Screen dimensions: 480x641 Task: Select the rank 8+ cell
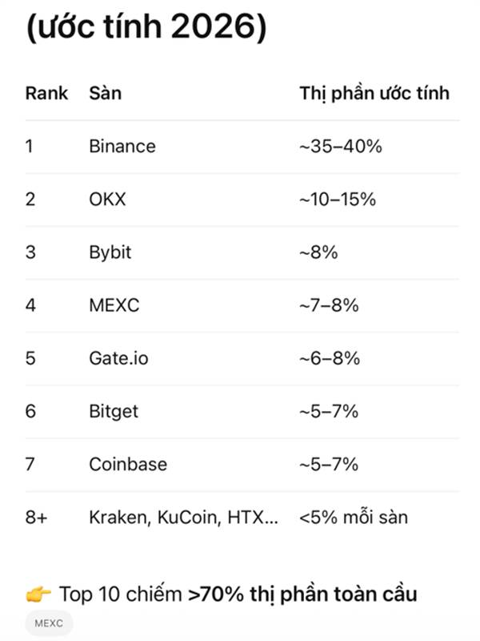tap(36, 517)
